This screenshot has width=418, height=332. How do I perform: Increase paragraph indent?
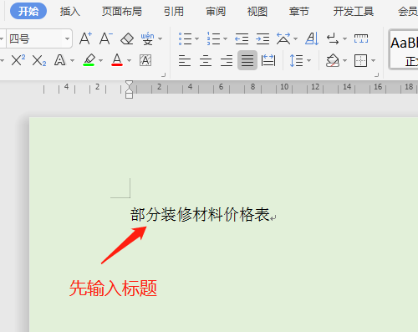coord(263,38)
